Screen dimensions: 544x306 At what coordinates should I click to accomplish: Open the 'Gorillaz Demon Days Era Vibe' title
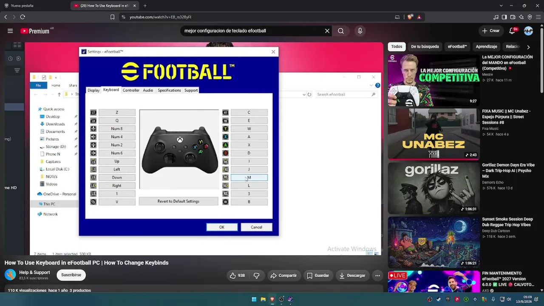(x=508, y=170)
